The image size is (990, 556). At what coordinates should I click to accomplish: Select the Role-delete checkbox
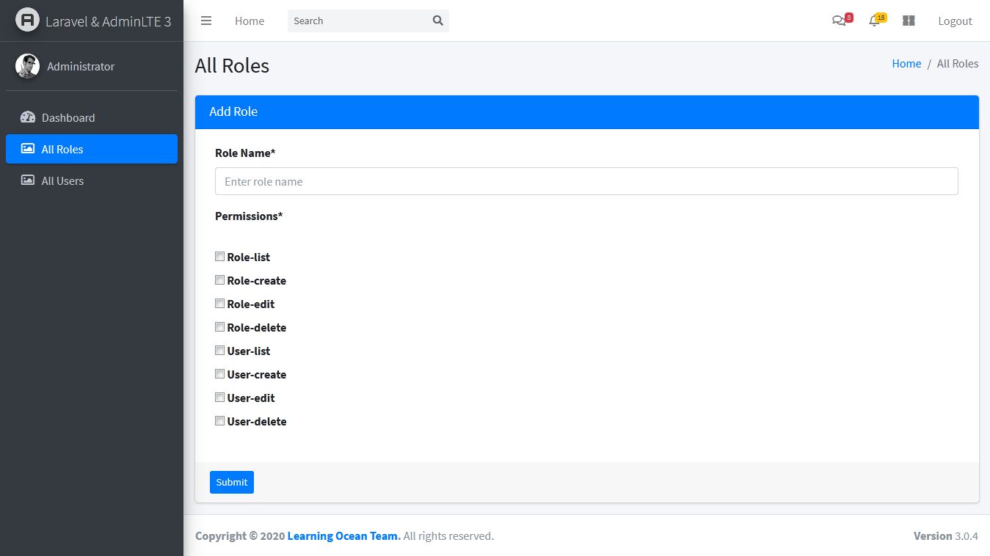click(219, 327)
